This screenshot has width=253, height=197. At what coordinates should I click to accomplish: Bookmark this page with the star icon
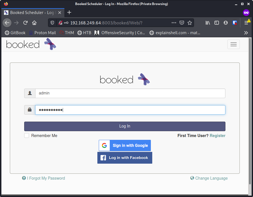tap(190, 23)
